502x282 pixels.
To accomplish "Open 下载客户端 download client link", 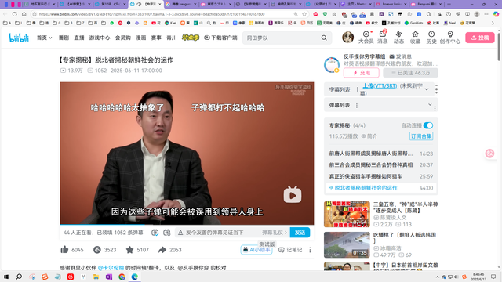I will click(x=220, y=38).
